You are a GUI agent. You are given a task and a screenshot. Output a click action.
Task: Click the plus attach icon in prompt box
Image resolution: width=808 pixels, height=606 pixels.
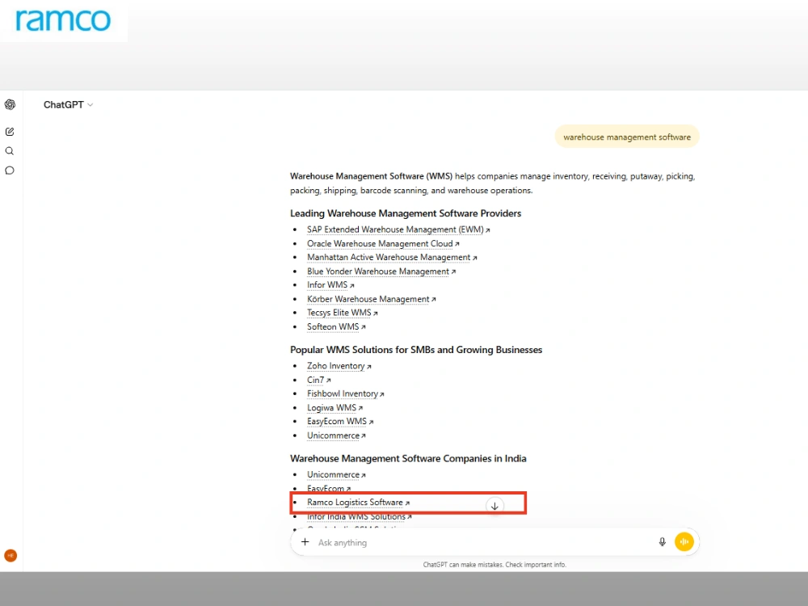305,542
